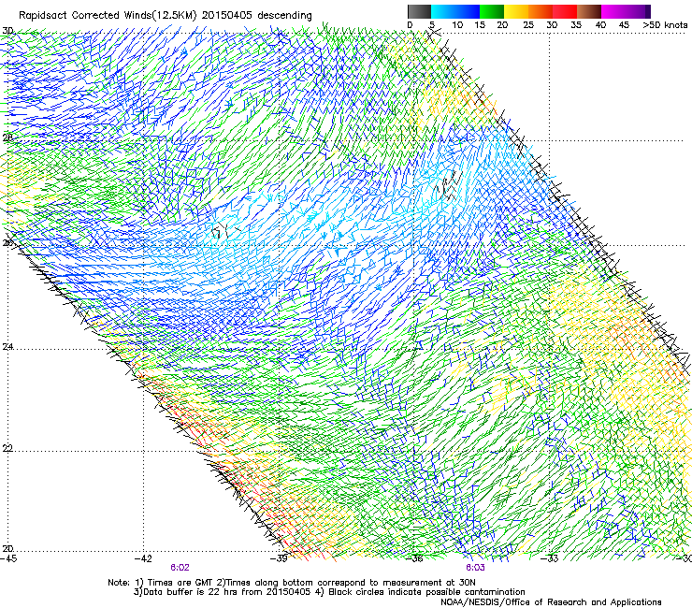The image size is (692, 608).
Task: Click the longitude axis label '-45'
Action: tap(8, 558)
